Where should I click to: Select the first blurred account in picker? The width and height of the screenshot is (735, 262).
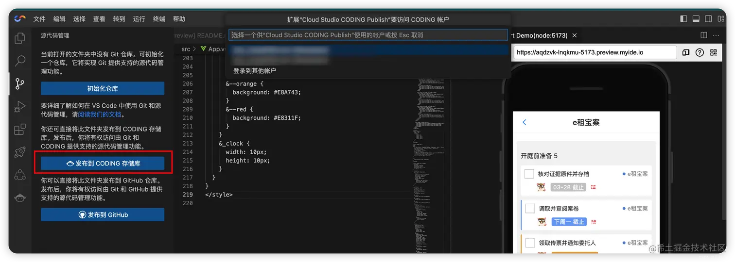tap(368, 50)
